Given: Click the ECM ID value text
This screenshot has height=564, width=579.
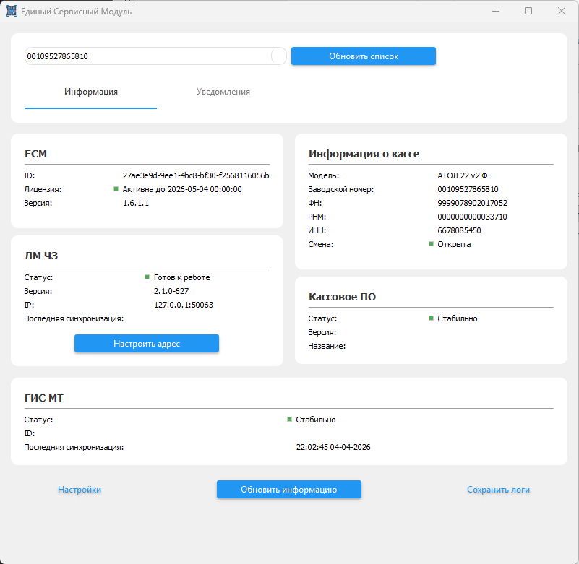Looking at the screenshot, I should point(196,175).
